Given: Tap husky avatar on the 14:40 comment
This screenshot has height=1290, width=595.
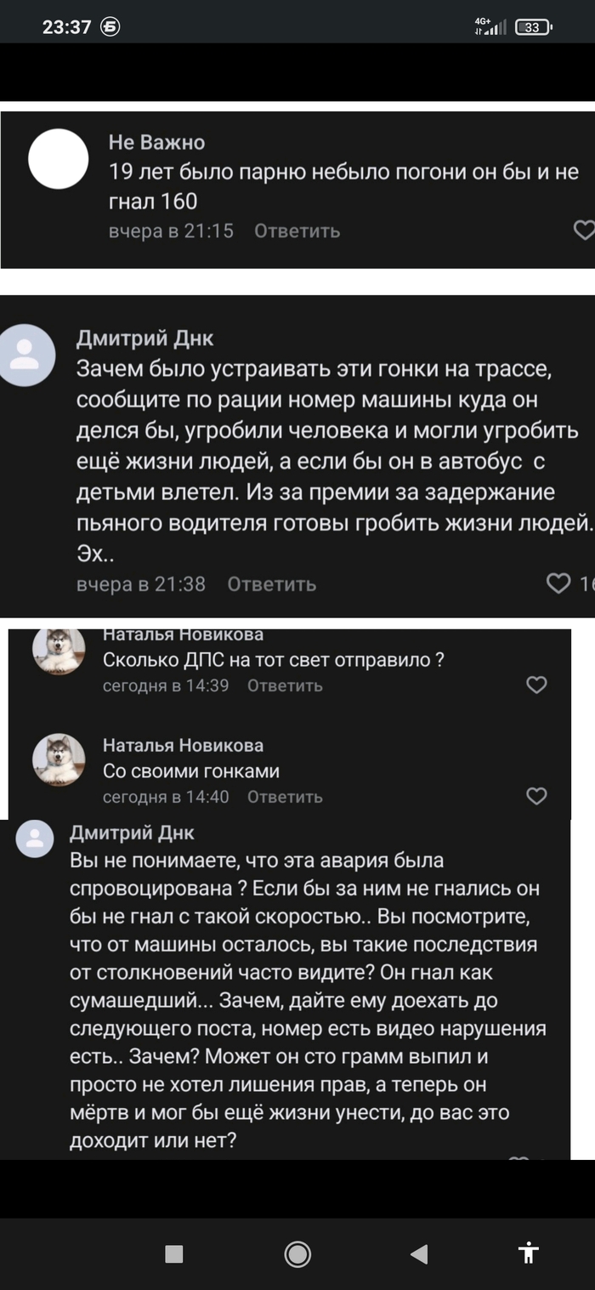Looking at the screenshot, I should pos(59,759).
